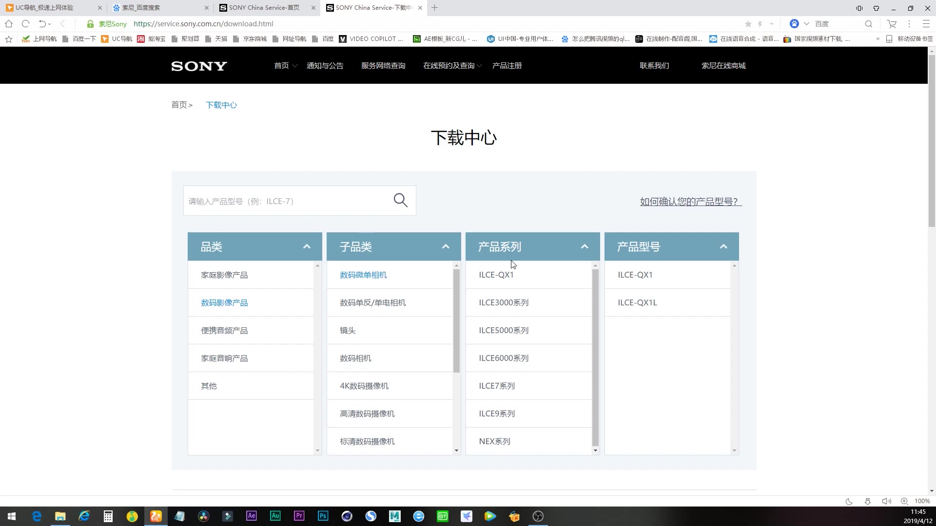
Task: Select ILCE7系列 series
Action: (528, 386)
